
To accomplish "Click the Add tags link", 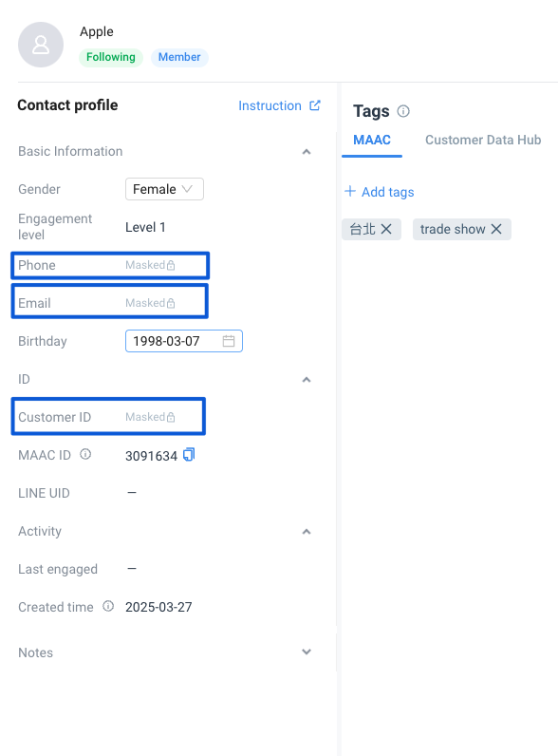I will click(x=380, y=192).
